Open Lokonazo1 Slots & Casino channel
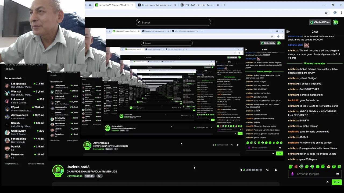Viewport: 344px width, 193px height. point(24,101)
